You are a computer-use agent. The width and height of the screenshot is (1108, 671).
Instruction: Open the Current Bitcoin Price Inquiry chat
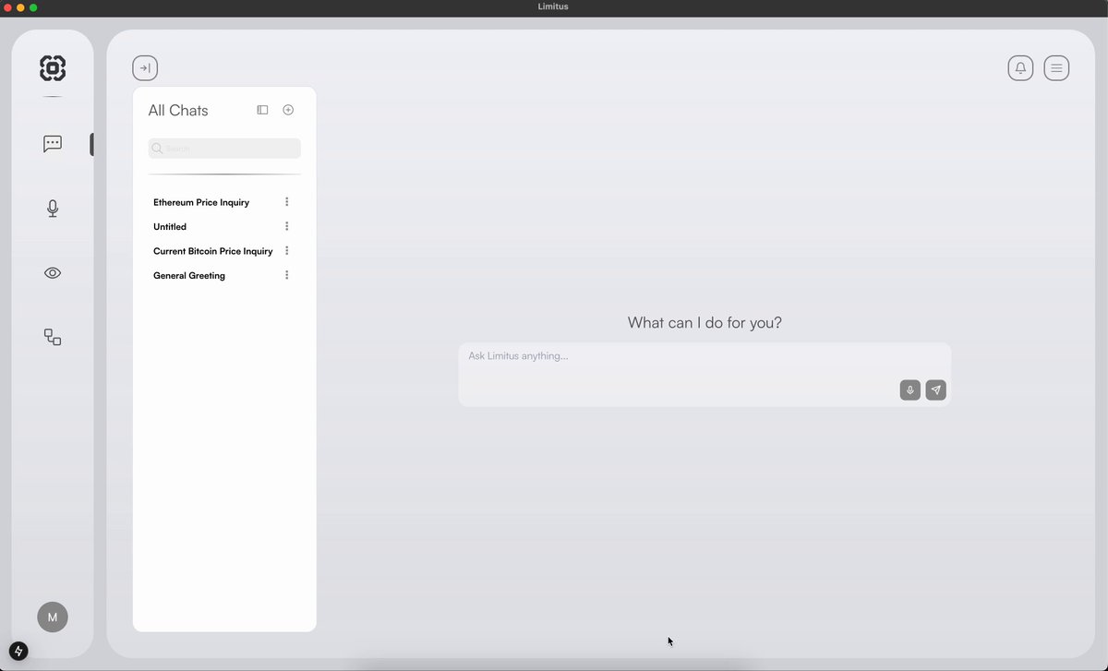[213, 251]
